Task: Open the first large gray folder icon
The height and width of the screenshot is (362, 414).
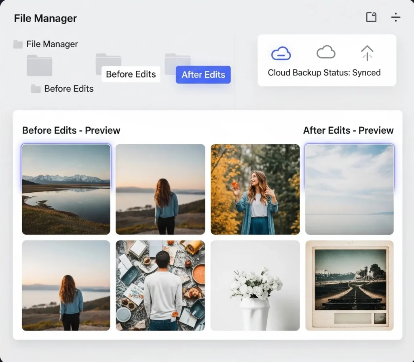Action: (39, 65)
